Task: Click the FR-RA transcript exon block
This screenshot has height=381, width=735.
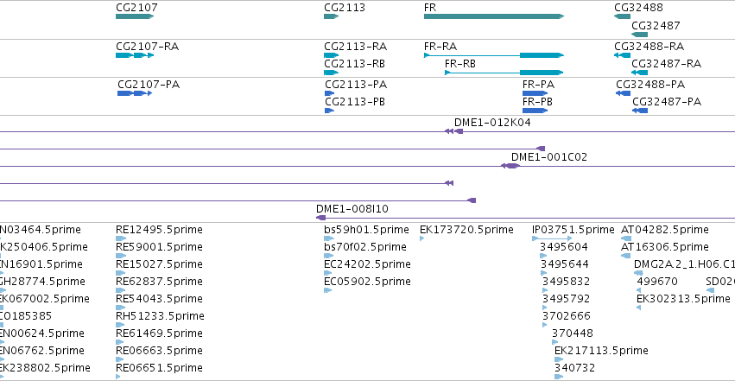Action: tap(542, 55)
